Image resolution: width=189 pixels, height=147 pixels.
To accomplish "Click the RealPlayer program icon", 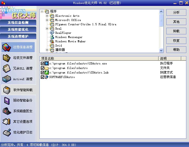I will [x=52, y=33].
